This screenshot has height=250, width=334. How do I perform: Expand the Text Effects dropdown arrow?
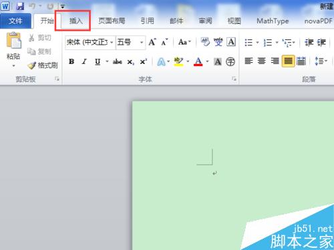pyautogui.click(x=168, y=61)
